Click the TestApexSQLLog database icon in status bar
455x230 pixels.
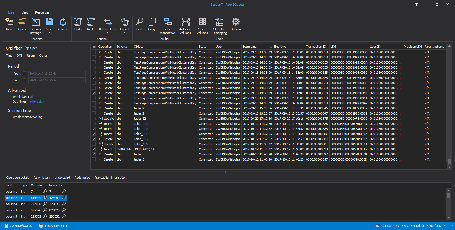(41, 226)
